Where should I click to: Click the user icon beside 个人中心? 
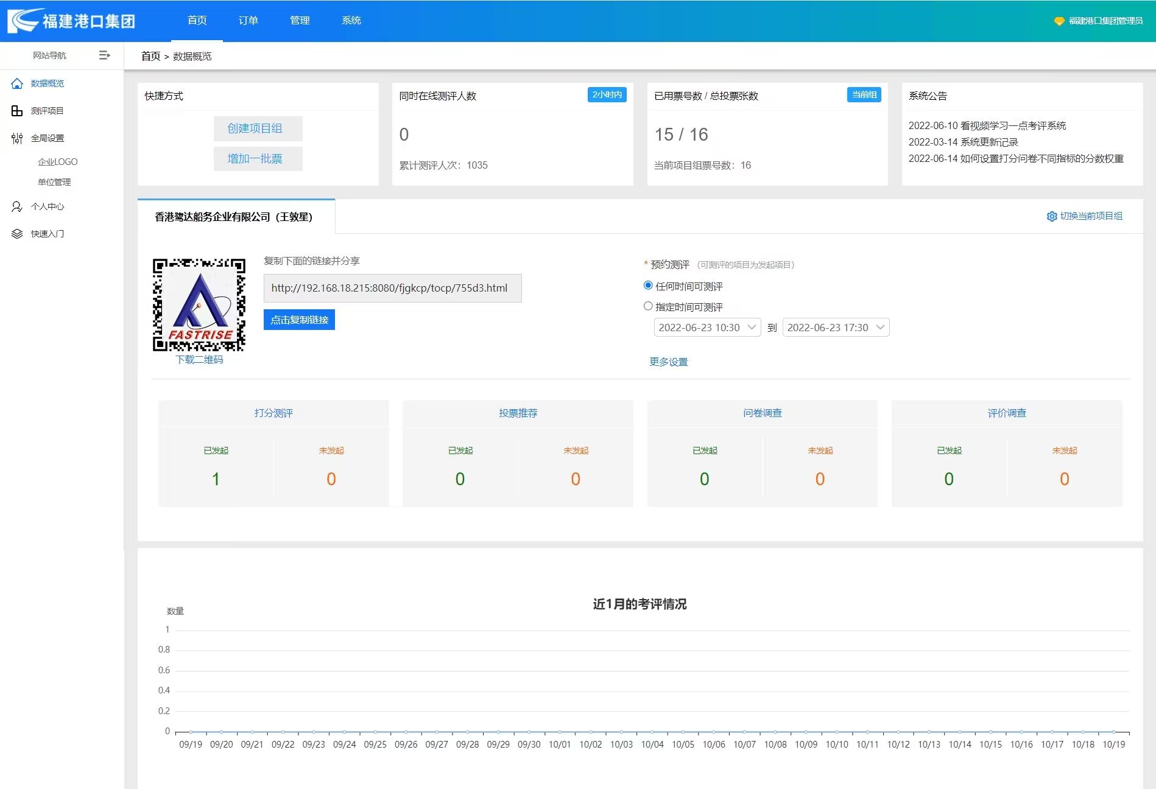17,206
